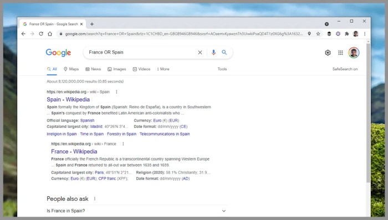The image size is (388, 220).
Task: Clear the search query with X
Action: pyautogui.click(x=200, y=53)
